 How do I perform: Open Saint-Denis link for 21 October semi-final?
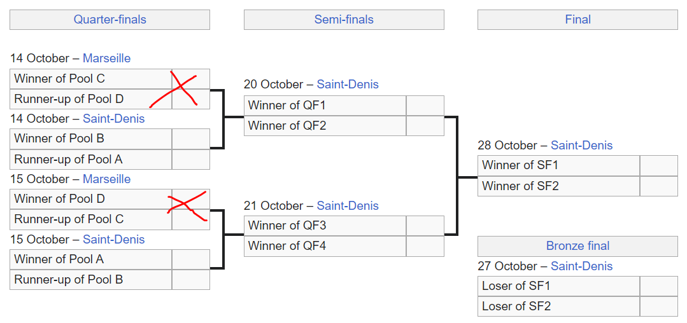pos(348,206)
